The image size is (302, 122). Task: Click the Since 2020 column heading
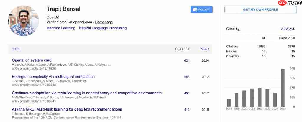coord(287,38)
